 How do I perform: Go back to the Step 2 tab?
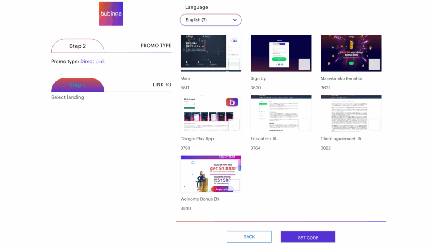click(78, 46)
